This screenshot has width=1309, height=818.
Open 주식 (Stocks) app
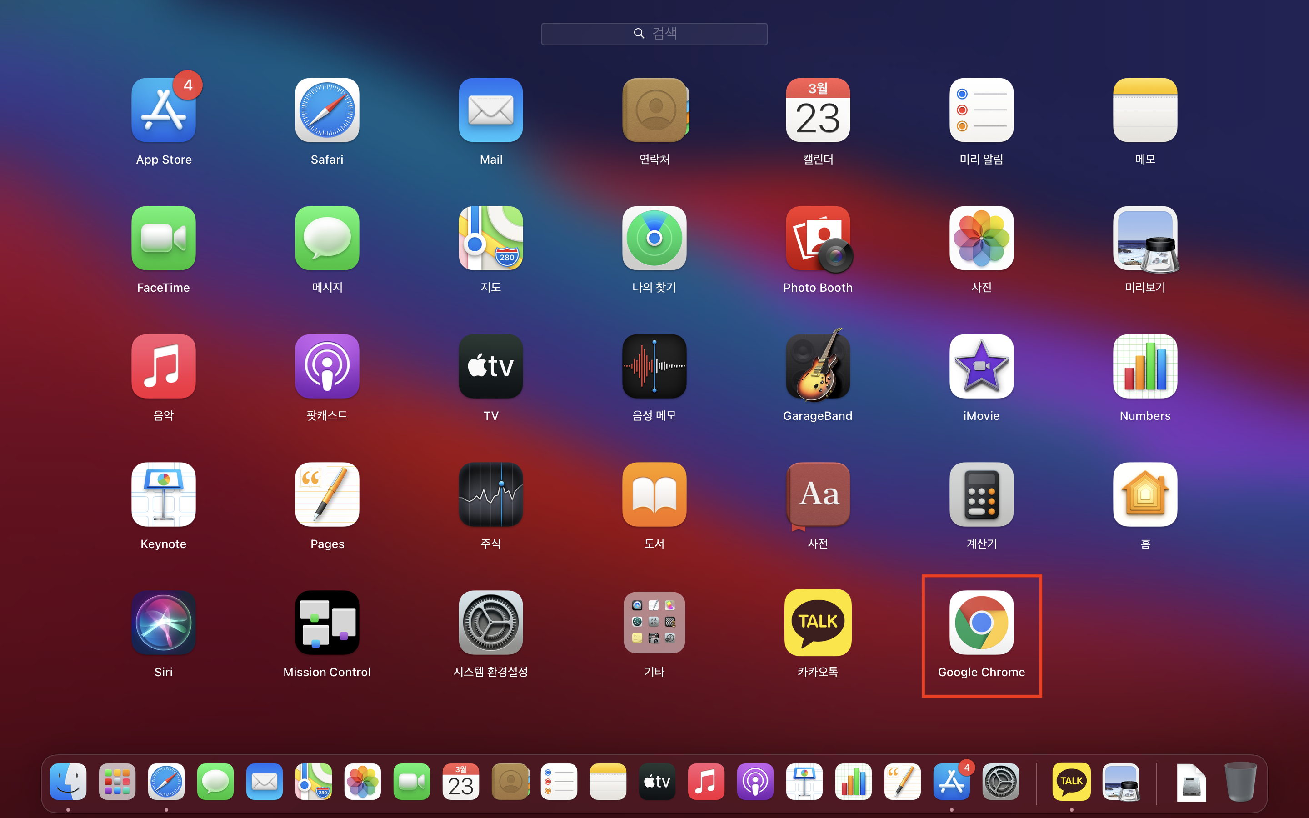pos(490,494)
